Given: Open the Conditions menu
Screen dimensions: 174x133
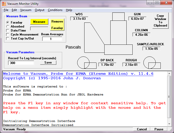Looking at the screenshot, I should pyautogui.click(x=55, y=10).
